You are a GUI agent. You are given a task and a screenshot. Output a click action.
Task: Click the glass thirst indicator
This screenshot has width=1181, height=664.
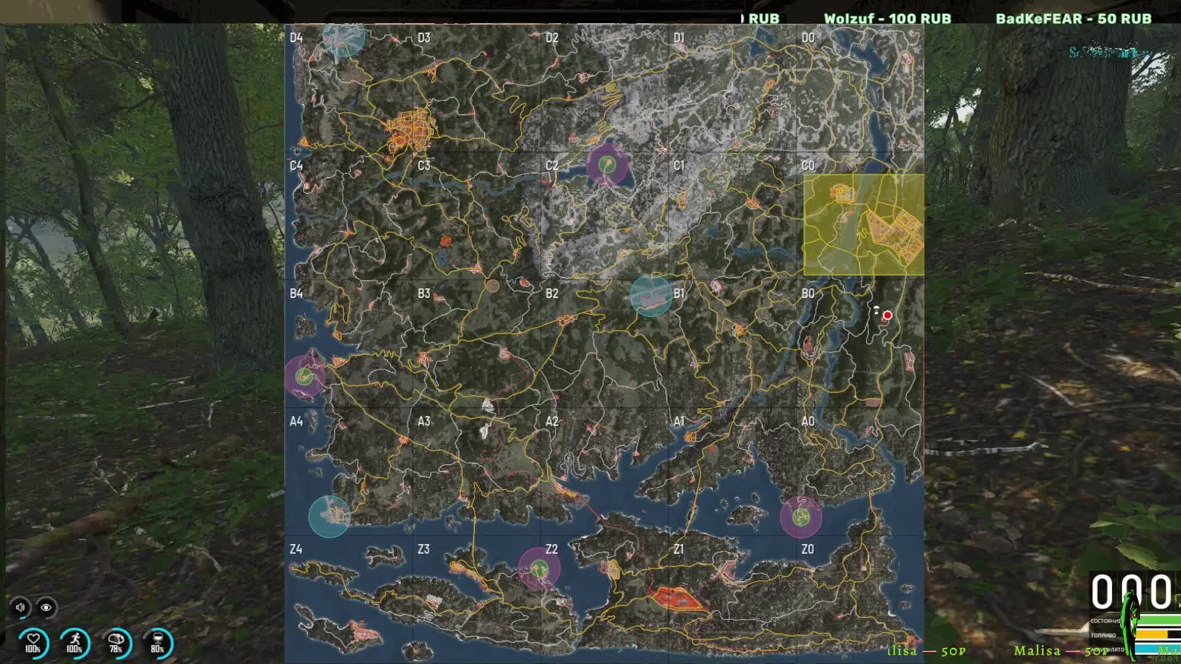(x=157, y=643)
